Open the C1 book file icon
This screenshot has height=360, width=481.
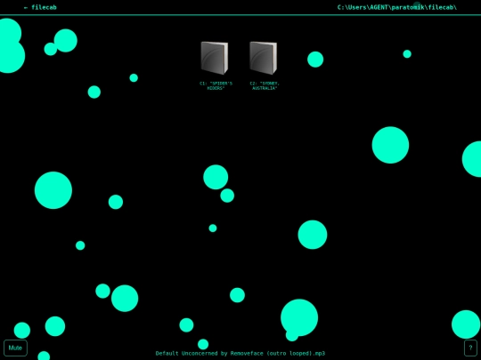click(215, 58)
